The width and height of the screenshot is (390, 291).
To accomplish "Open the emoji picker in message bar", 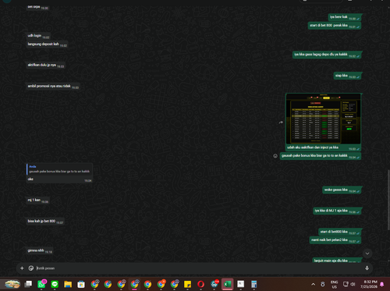I will pos(31,268).
